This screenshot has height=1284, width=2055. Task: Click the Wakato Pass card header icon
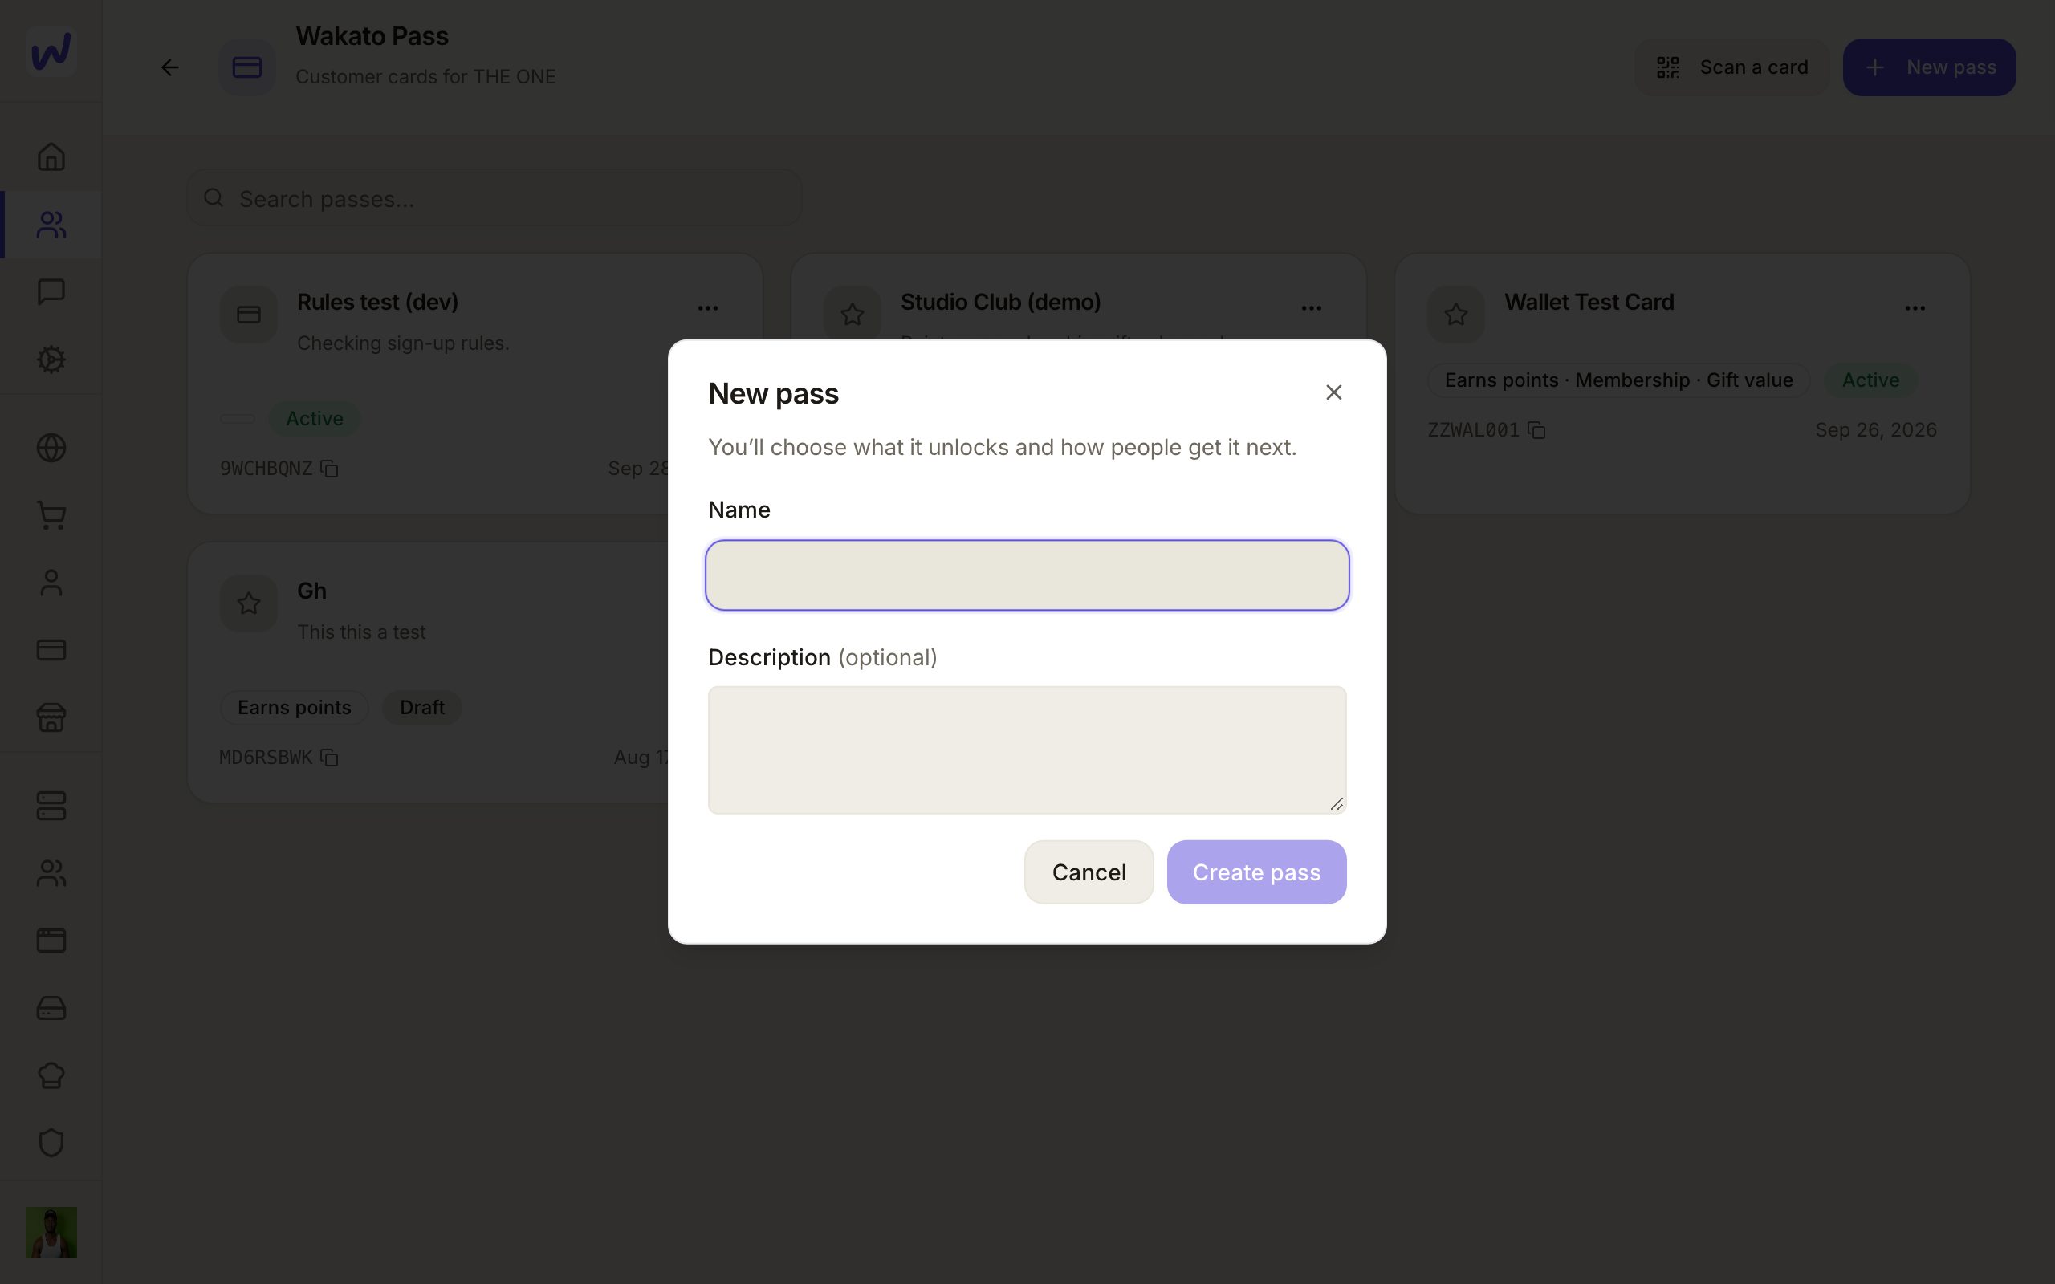[x=247, y=67]
